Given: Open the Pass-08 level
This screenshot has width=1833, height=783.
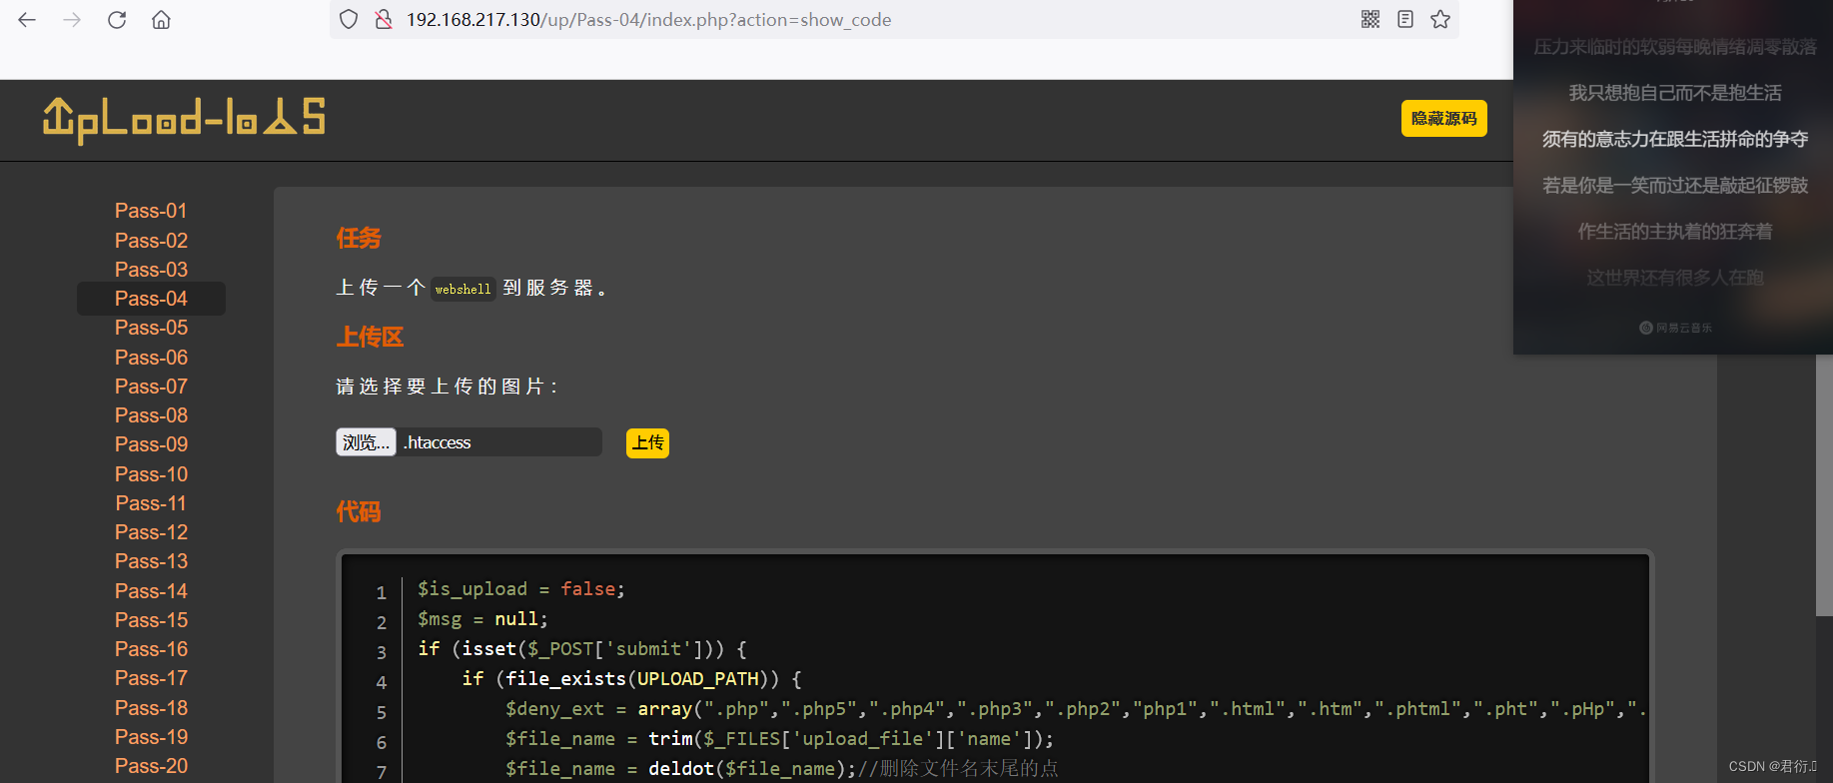Looking at the screenshot, I should tap(151, 415).
